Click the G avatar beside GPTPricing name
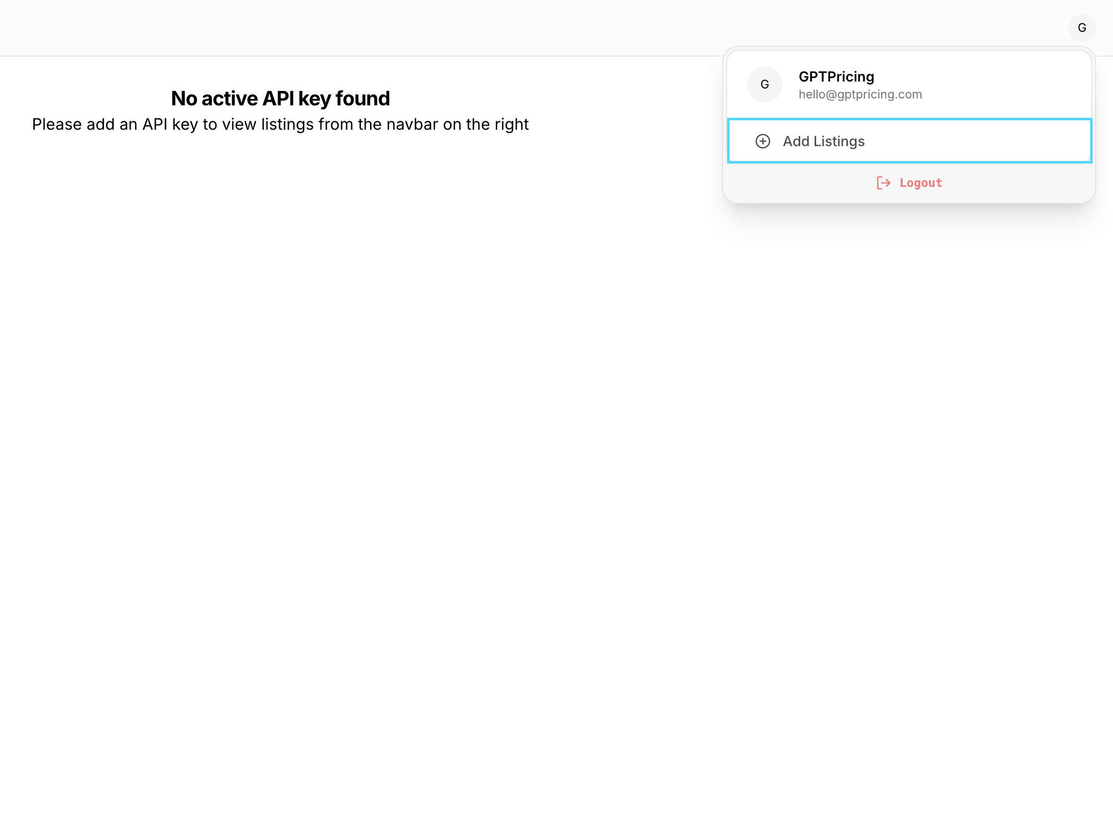1113x838 pixels. 764,84
